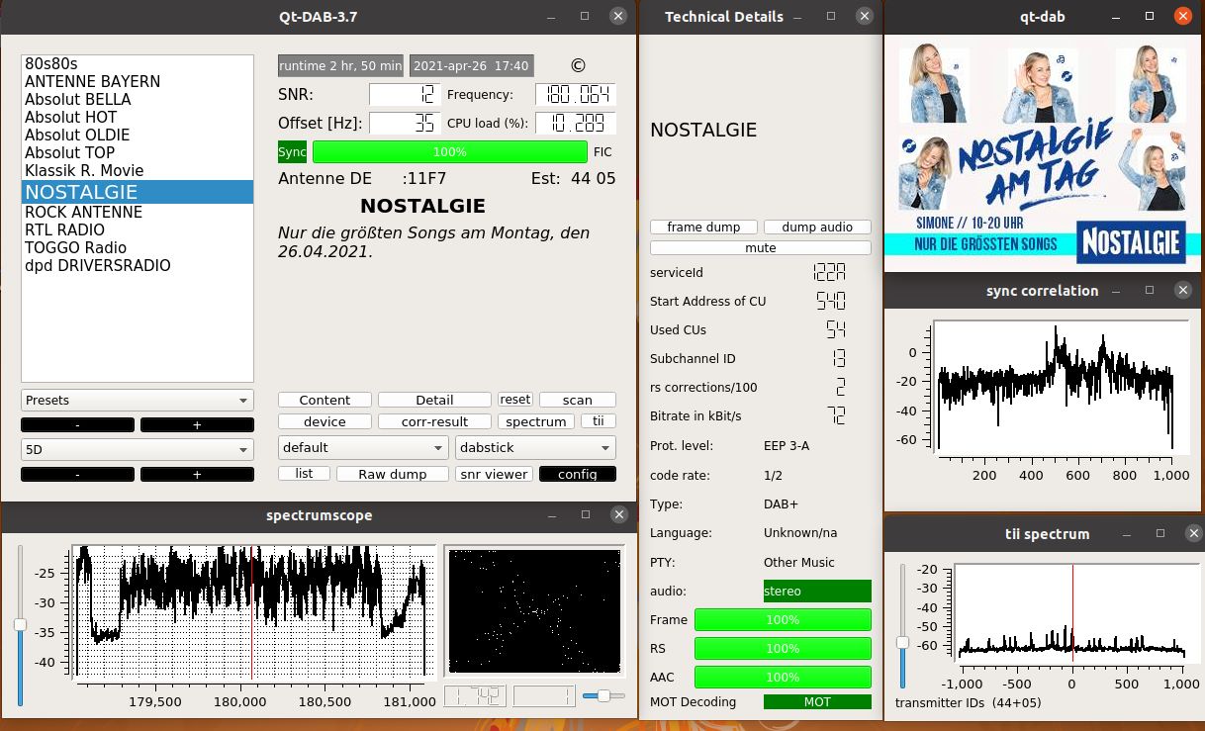Open the default mode dropdown
Image resolution: width=1205 pixels, height=731 pixels.
pos(363,447)
